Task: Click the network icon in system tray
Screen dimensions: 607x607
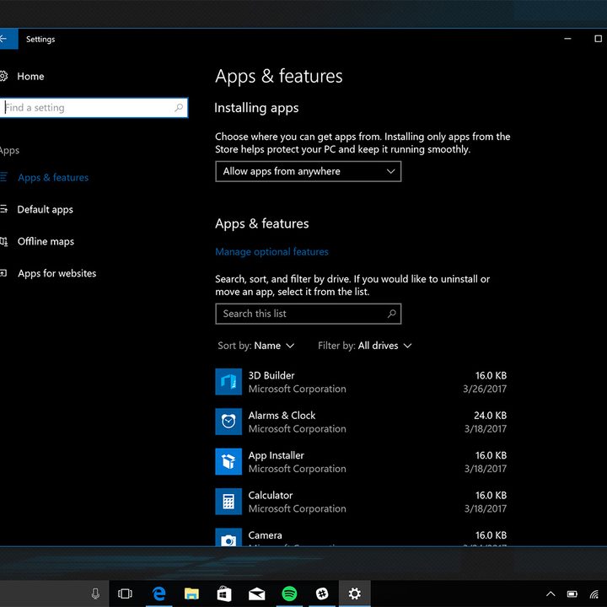Action: pyautogui.click(x=594, y=594)
